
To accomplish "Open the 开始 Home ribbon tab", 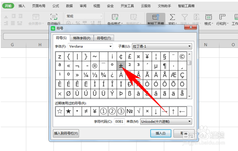I will [8, 6].
